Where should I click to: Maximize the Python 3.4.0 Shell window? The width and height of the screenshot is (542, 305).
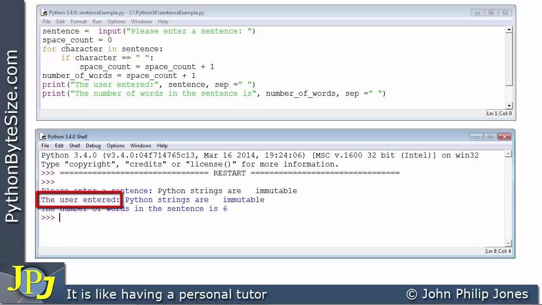pyautogui.click(x=490, y=136)
